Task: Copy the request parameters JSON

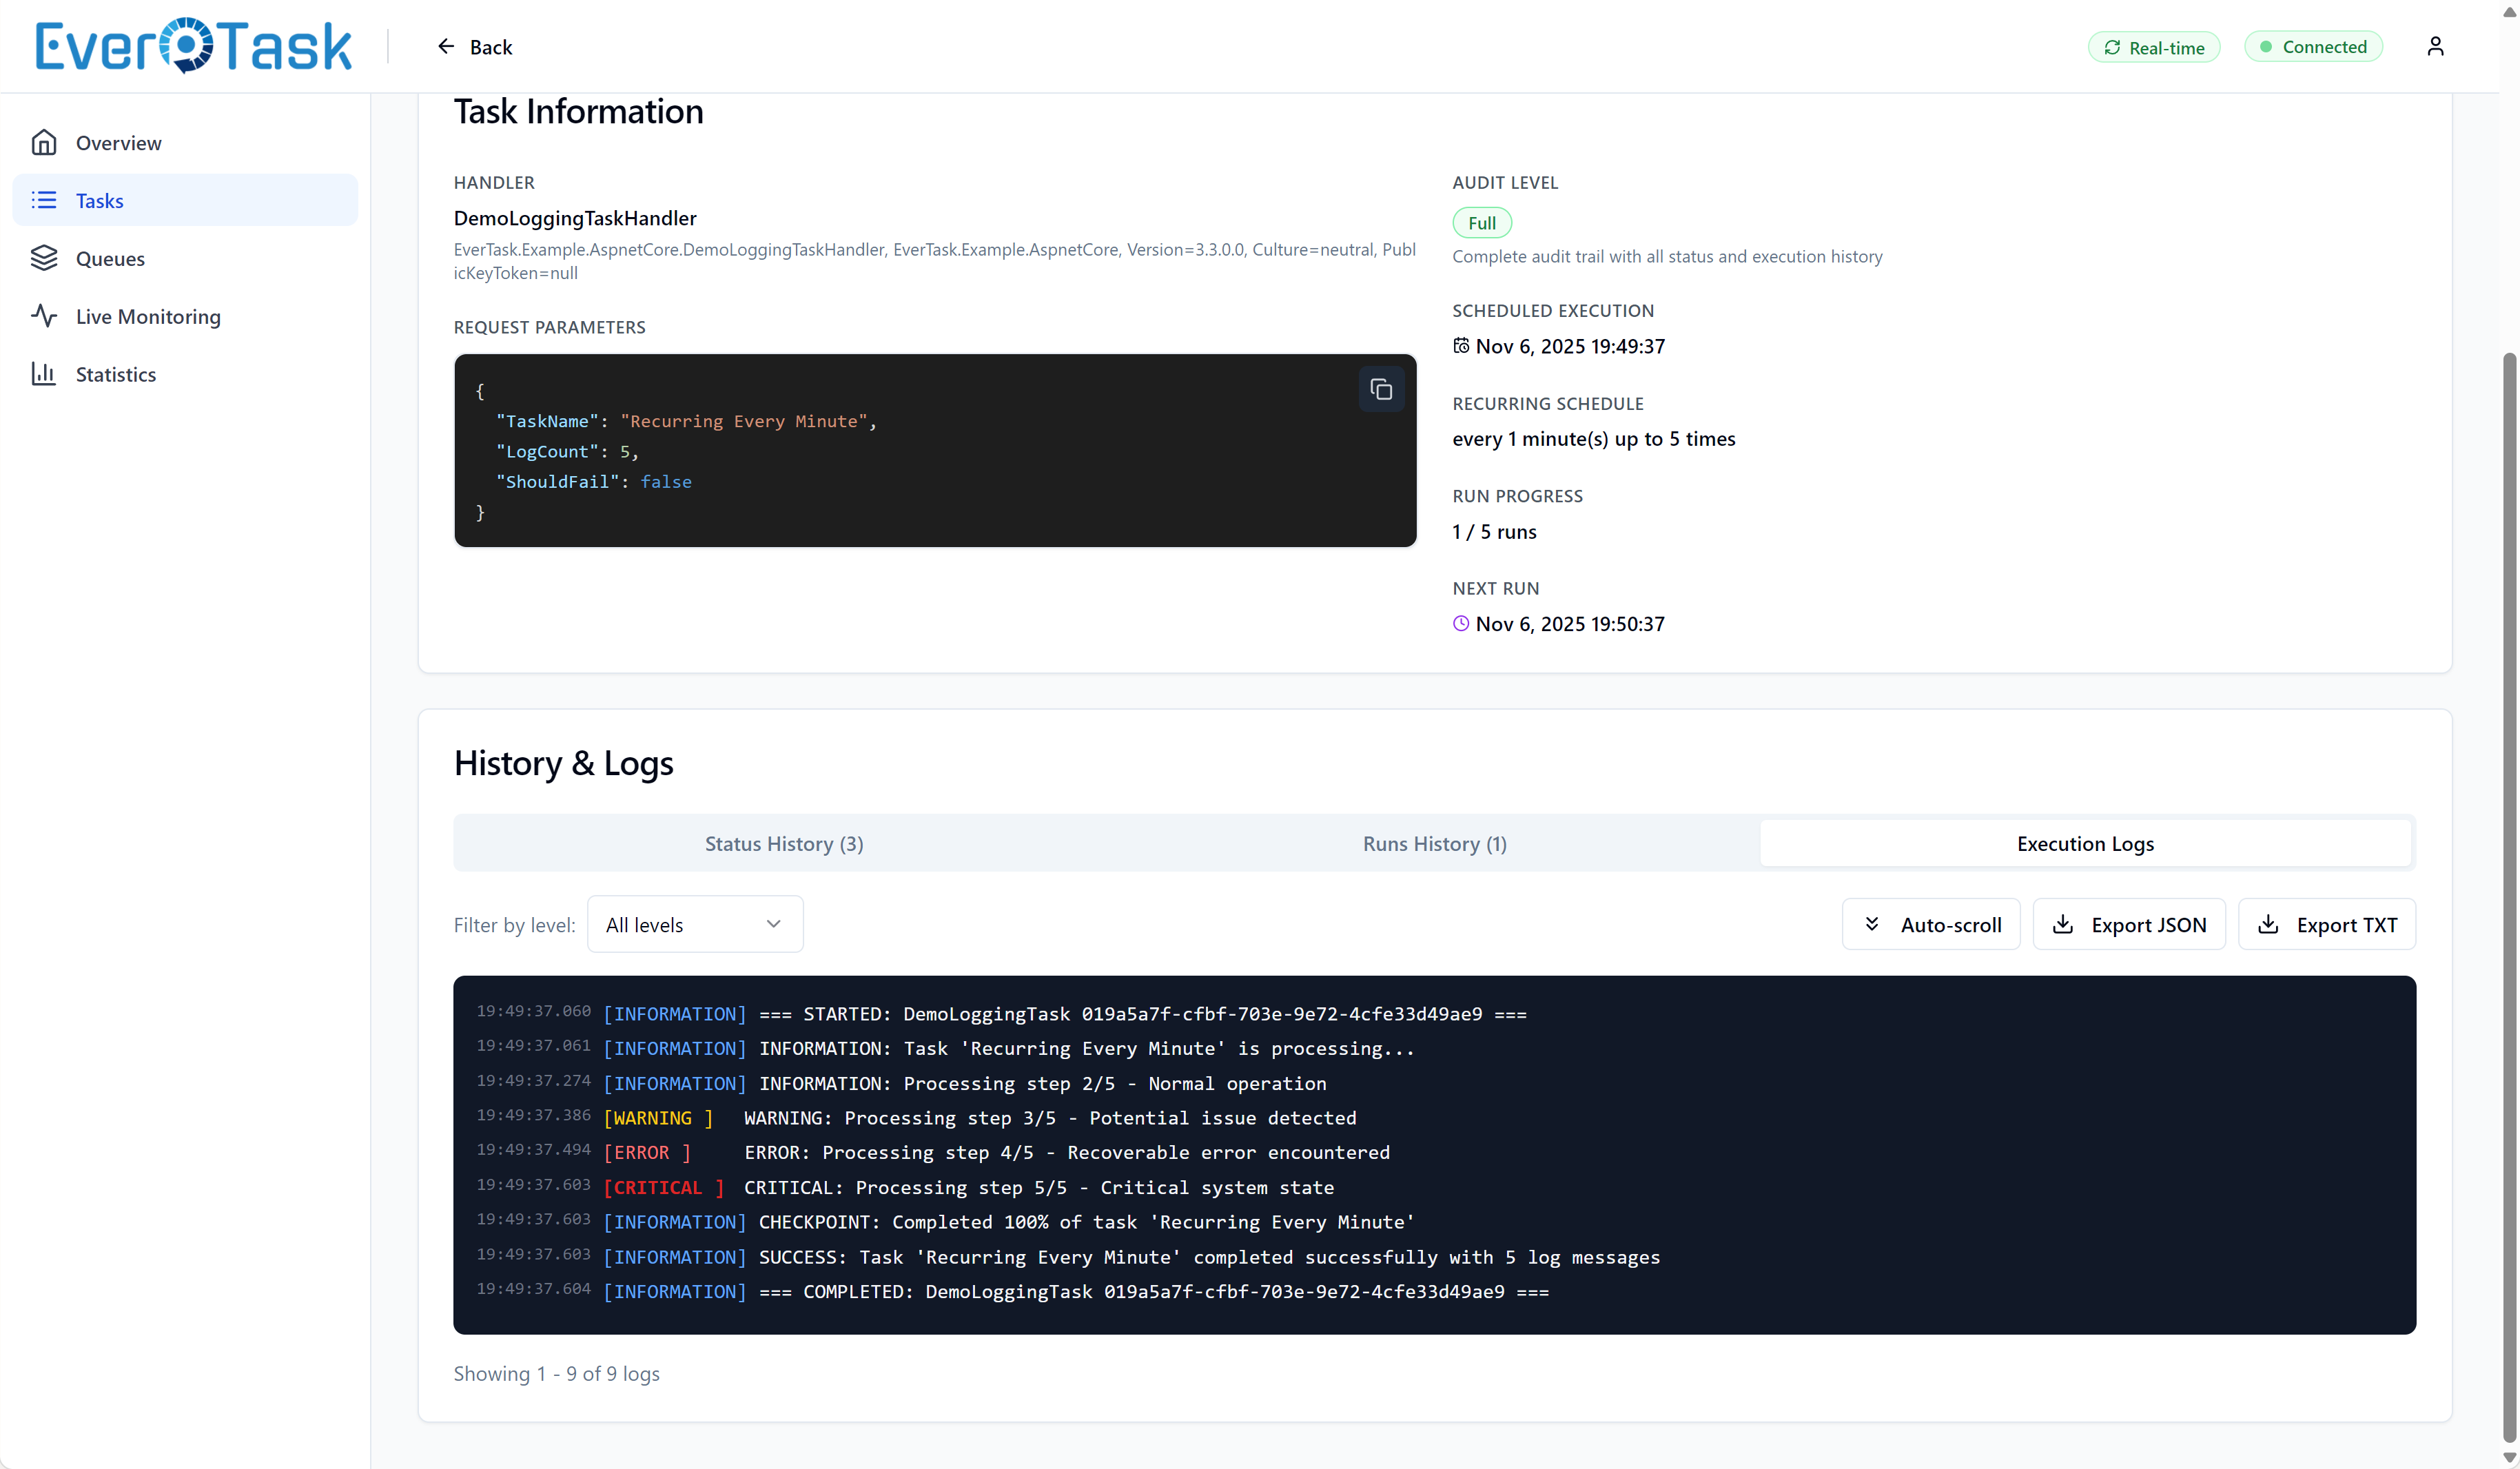Action: click(x=1381, y=389)
